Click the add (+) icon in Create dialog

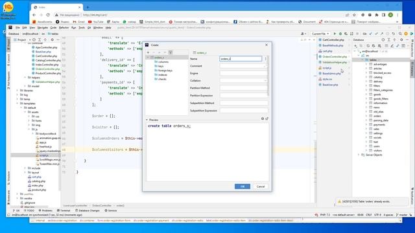pos(148,52)
